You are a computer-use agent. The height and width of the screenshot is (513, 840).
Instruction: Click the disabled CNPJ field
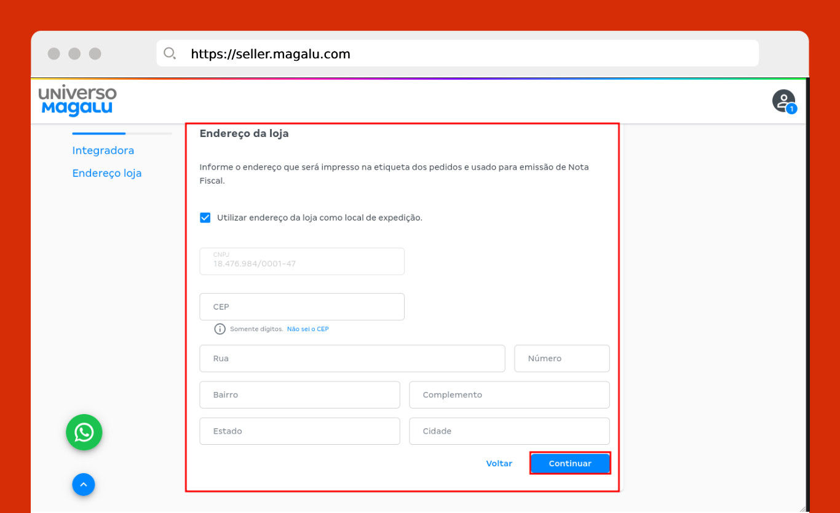[x=302, y=261]
